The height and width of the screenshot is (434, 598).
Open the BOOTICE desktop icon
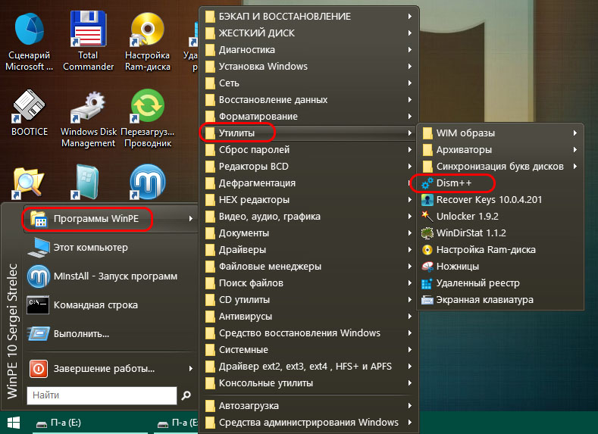(x=30, y=112)
